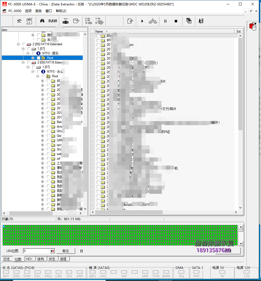Click the Baic folder icon in tree
261x281 pixels.
point(53,122)
